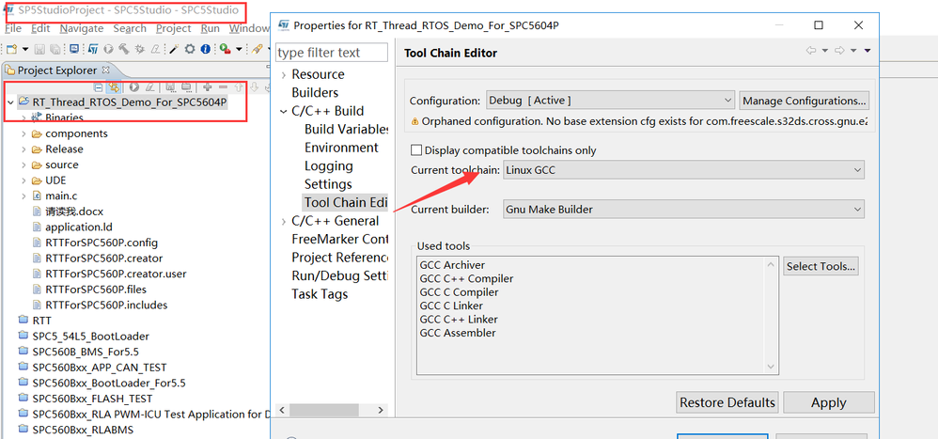Toggle Link with Editor in Project Explorer
This screenshot has height=439, width=938.
tap(114, 88)
